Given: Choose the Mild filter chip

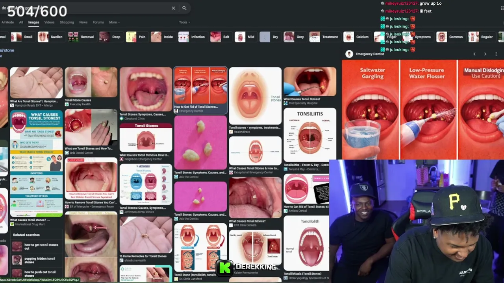Looking at the screenshot, I should point(246,37).
